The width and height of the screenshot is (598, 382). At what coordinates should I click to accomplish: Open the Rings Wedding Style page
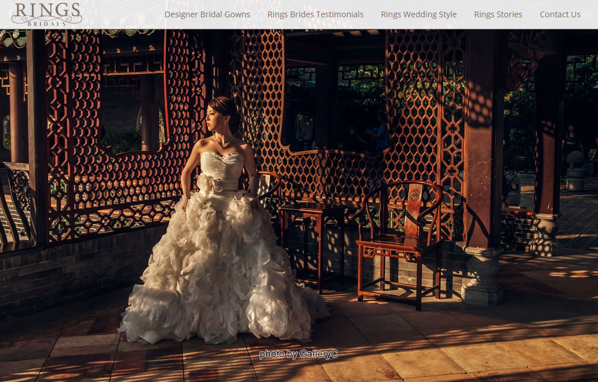coord(418,14)
